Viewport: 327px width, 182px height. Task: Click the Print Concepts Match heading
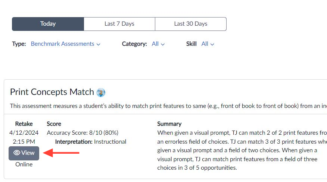52,92
